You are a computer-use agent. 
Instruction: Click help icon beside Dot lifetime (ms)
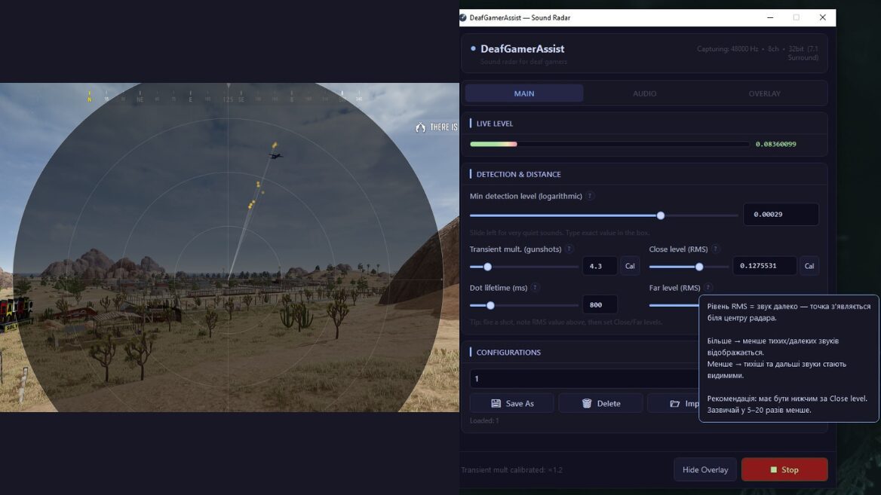(535, 288)
